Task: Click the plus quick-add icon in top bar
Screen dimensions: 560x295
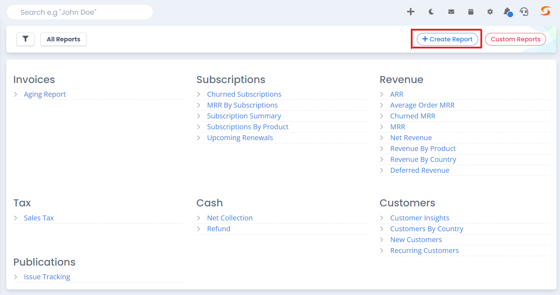Action: 411,12
